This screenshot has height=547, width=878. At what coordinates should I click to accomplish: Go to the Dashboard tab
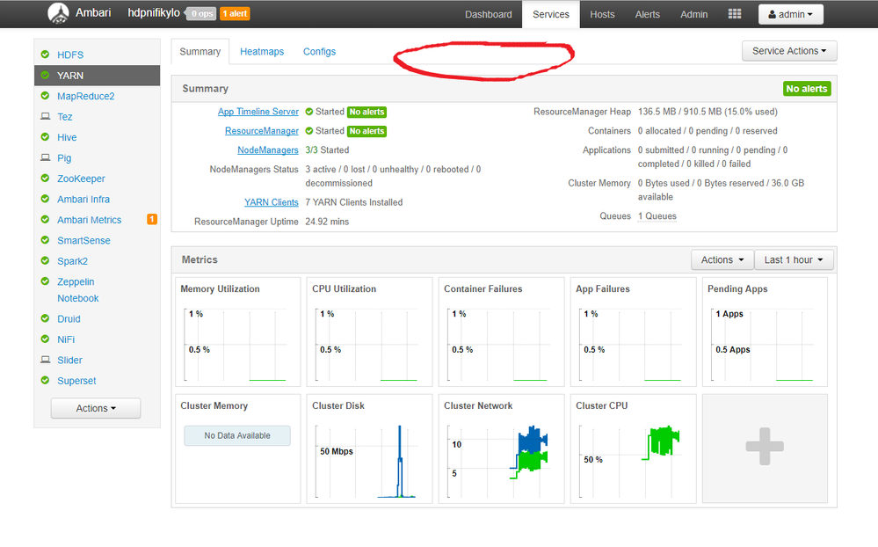tap(489, 14)
